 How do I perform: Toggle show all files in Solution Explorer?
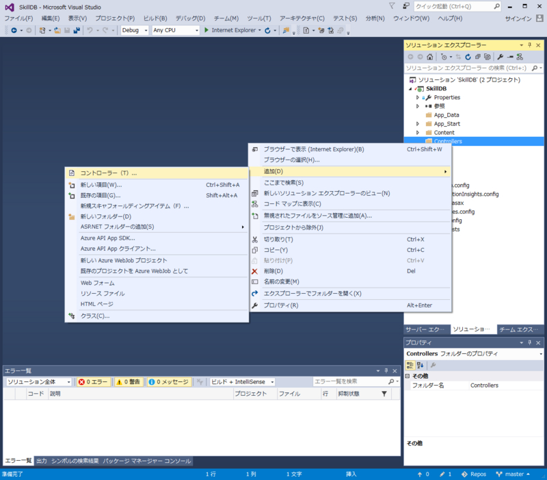click(488, 57)
